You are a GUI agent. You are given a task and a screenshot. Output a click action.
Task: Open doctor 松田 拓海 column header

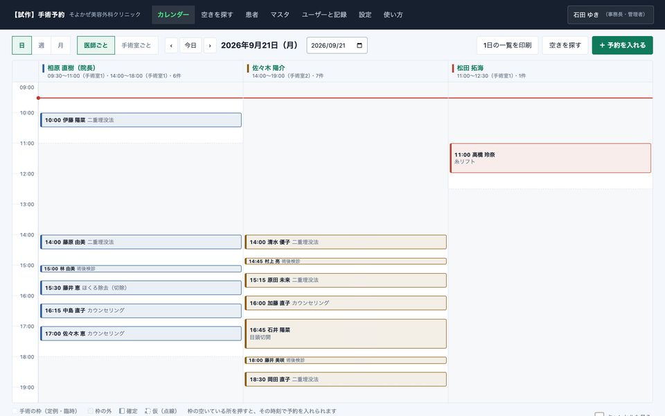click(470, 68)
